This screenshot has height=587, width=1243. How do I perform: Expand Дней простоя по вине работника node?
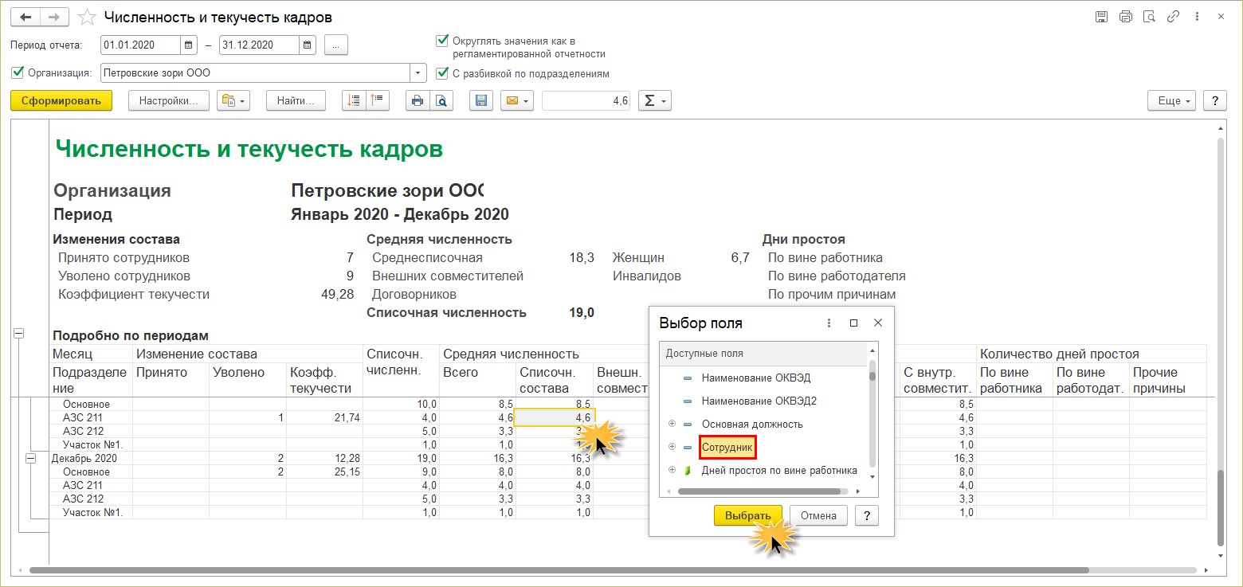[x=672, y=470]
